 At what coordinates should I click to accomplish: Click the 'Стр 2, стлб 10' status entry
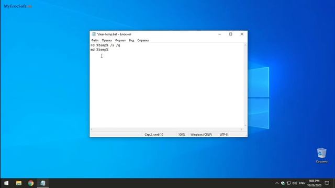pyautogui.click(x=154, y=135)
